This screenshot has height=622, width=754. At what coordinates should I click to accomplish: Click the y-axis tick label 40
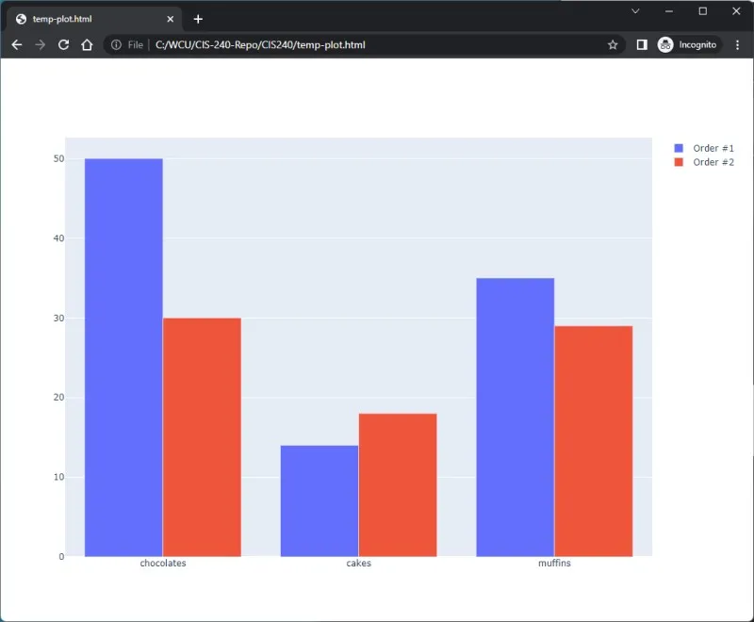58,238
